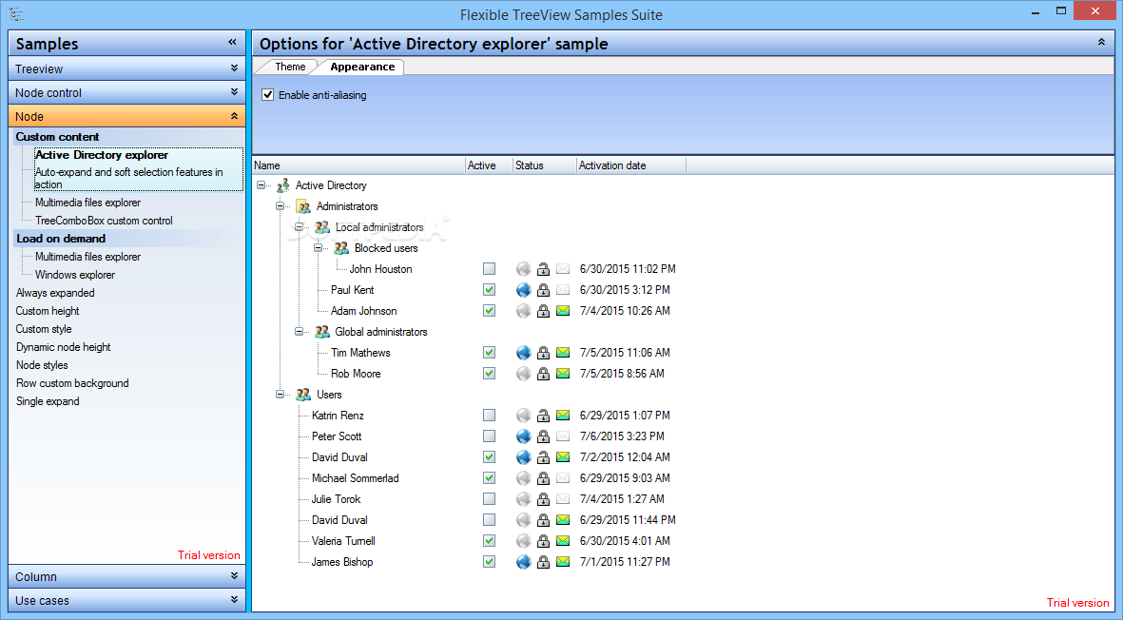This screenshot has height=620, width=1123.
Task: Open the Row custom background sample
Action: 72,383
